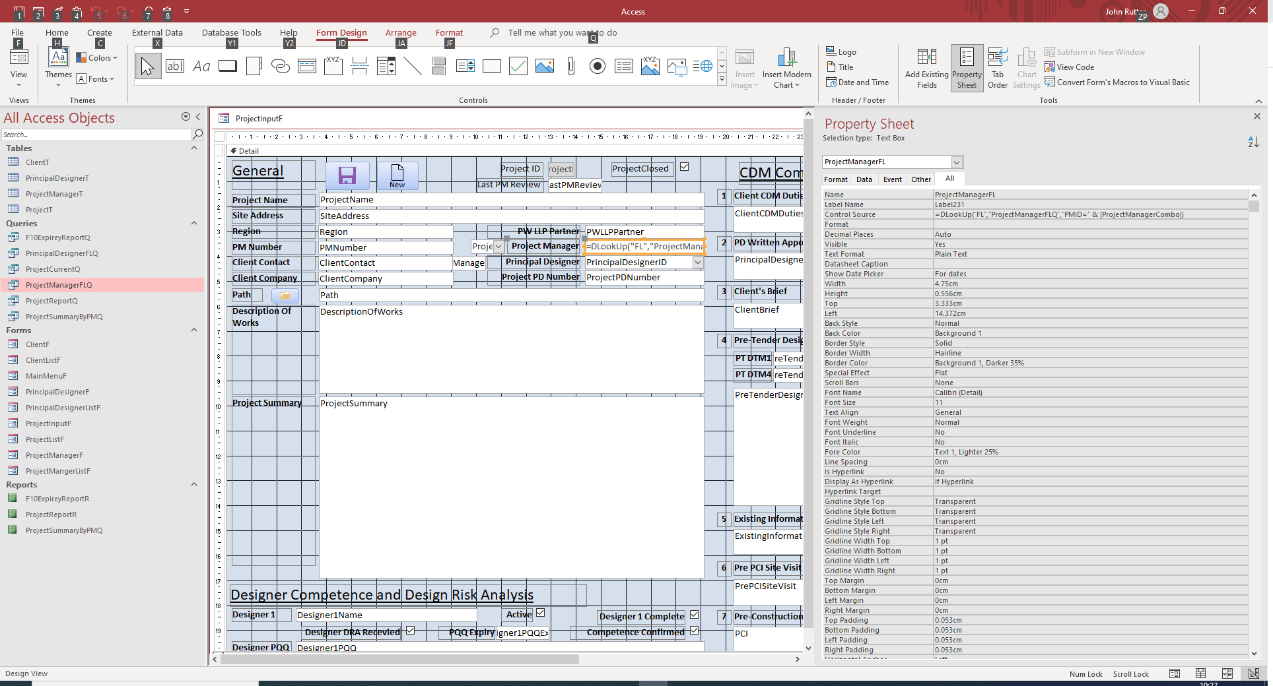Pick the Combo Box control
Viewport: 1273px width, 686px height.
click(x=386, y=66)
